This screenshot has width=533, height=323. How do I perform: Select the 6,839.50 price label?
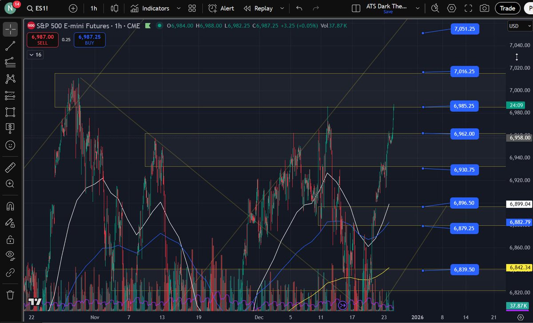click(x=465, y=269)
